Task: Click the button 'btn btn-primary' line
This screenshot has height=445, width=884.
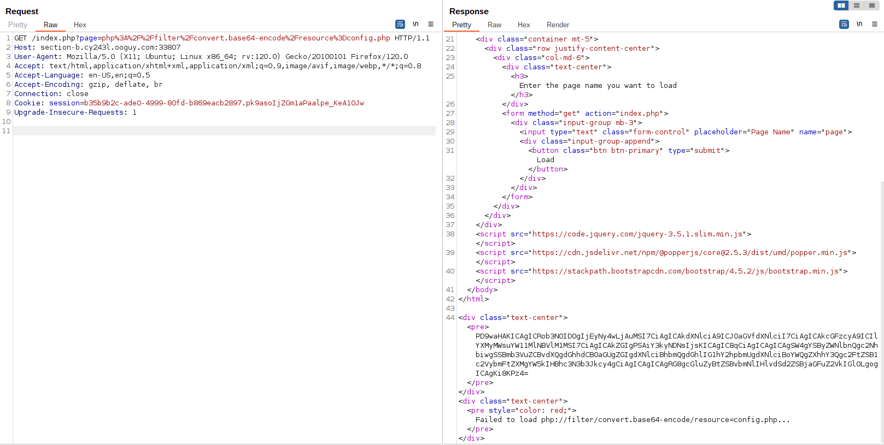Action: pyautogui.click(x=629, y=151)
